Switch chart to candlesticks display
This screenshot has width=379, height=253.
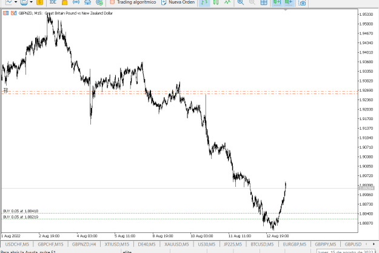click(x=216, y=2)
